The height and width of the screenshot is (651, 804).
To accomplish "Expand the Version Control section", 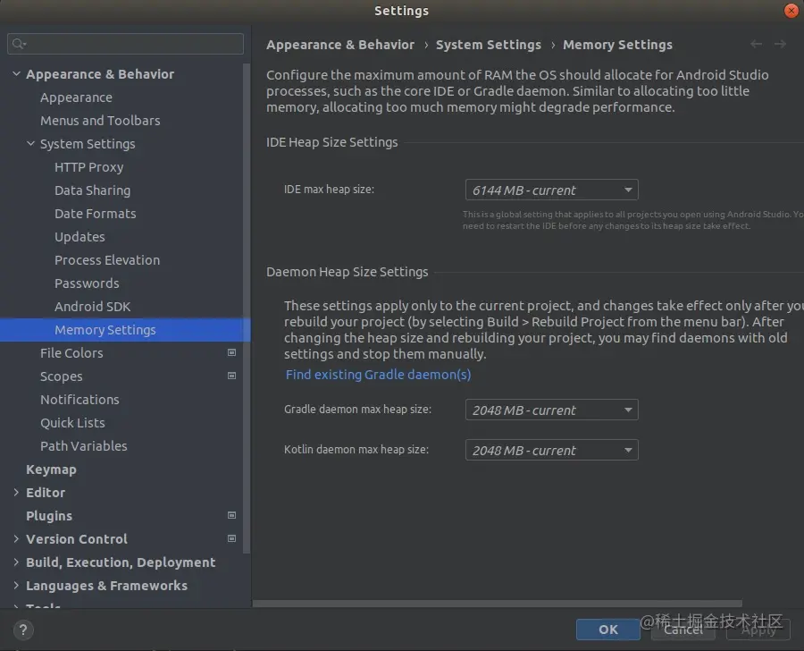I will click(x=16, y=538).
